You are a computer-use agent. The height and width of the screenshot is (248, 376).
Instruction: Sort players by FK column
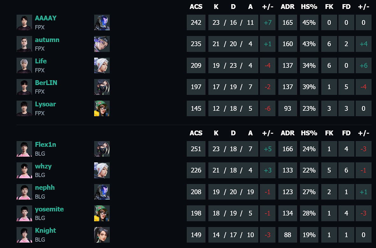click(x=329, y=6)
